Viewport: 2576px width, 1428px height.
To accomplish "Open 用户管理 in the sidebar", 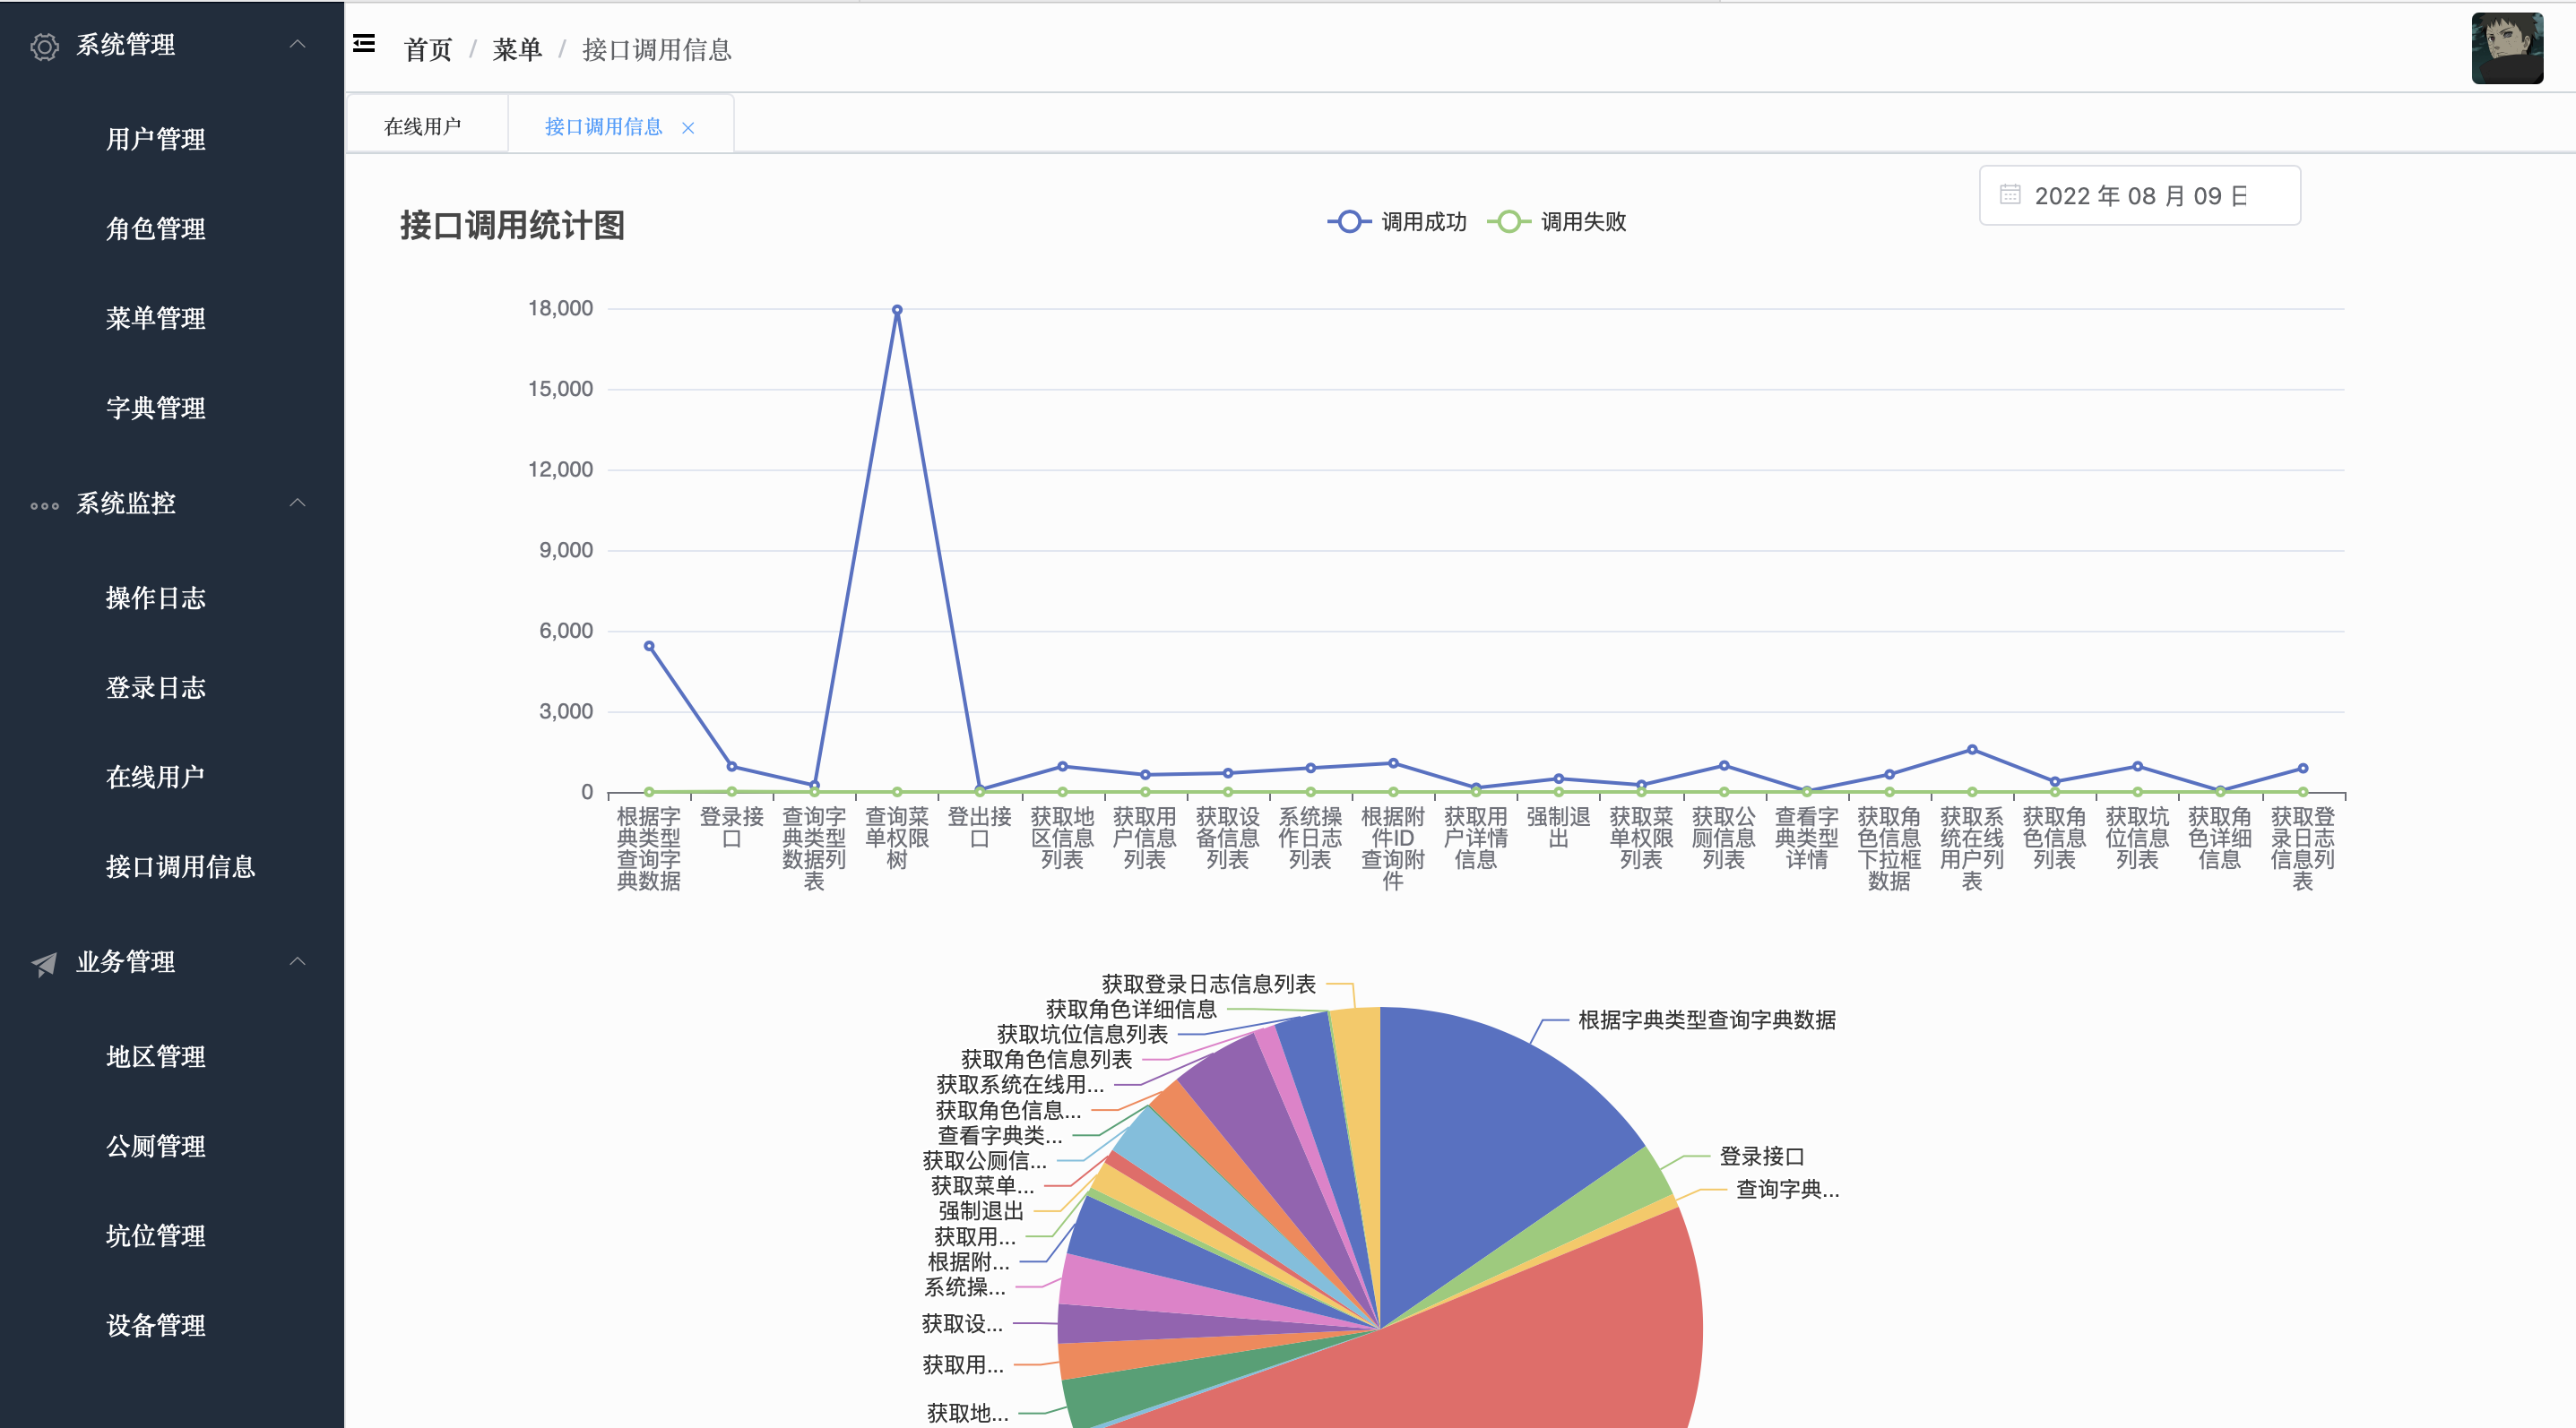I will click(x=156, y=139).
